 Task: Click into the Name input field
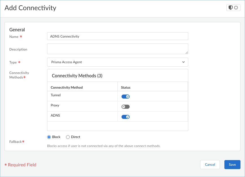[x=117, y=36]
